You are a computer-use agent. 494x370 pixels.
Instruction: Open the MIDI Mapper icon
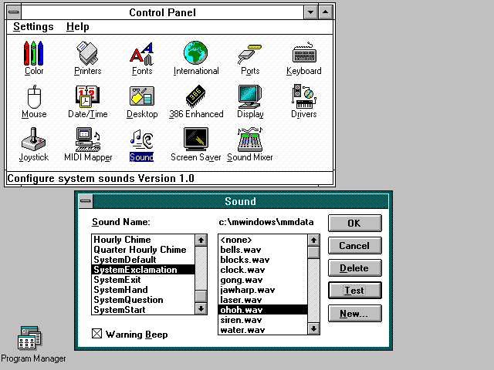click(x=88, y=140)
